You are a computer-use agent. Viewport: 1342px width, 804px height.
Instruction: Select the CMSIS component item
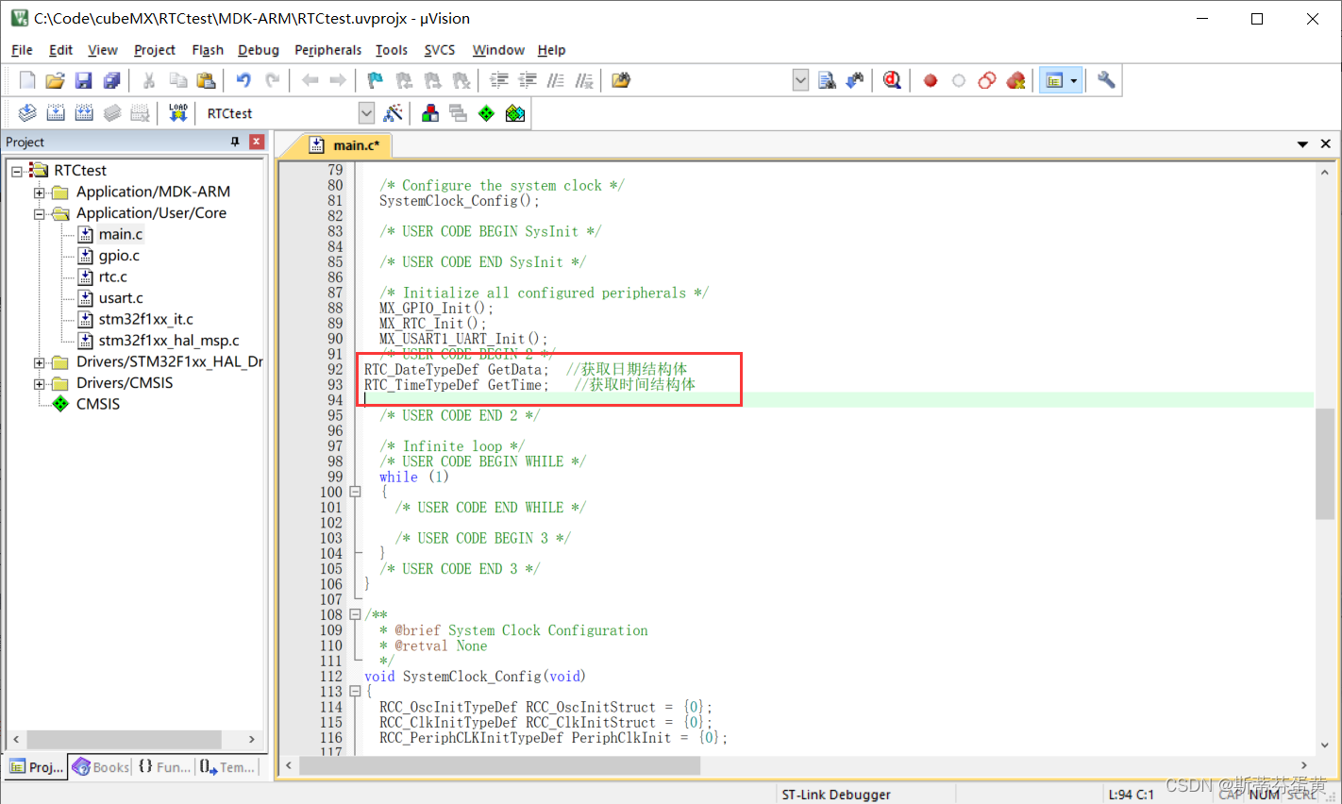click(98, 404)
